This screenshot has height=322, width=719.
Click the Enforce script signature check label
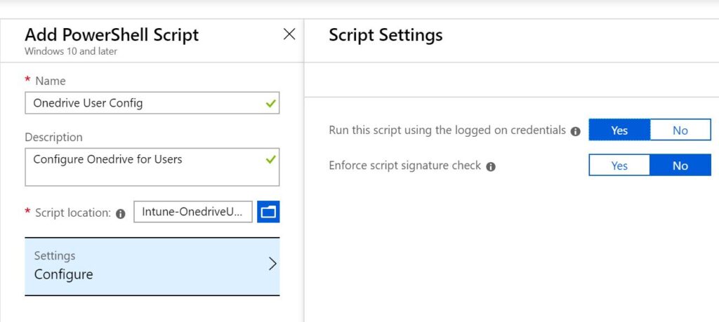click(405, 166)
